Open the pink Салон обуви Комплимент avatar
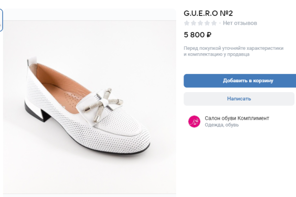The width and height of the screenshot is (296, 197). [x=194, y=122]
